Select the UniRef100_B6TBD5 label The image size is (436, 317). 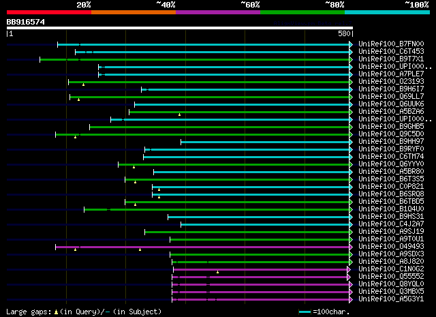(x=391, y=202)
